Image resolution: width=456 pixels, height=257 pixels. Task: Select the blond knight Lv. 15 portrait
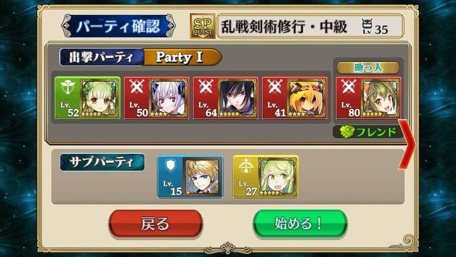click(202, 177)
